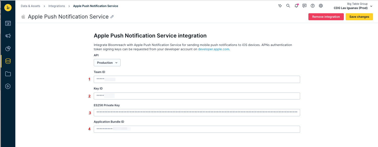Click the Apple Push Notification Service integration heading

pos(150,36)
